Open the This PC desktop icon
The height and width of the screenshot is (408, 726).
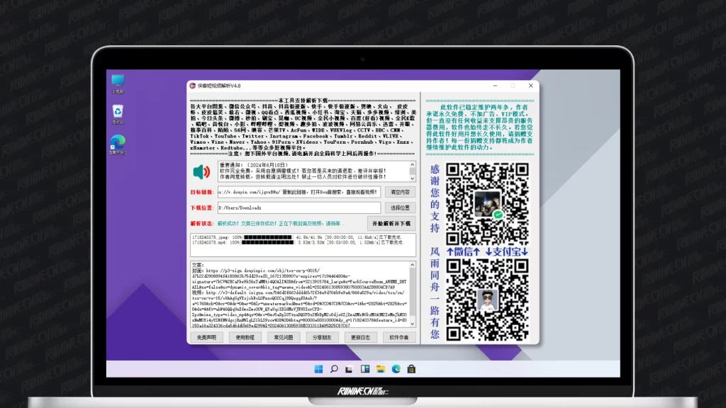point(118,82)
